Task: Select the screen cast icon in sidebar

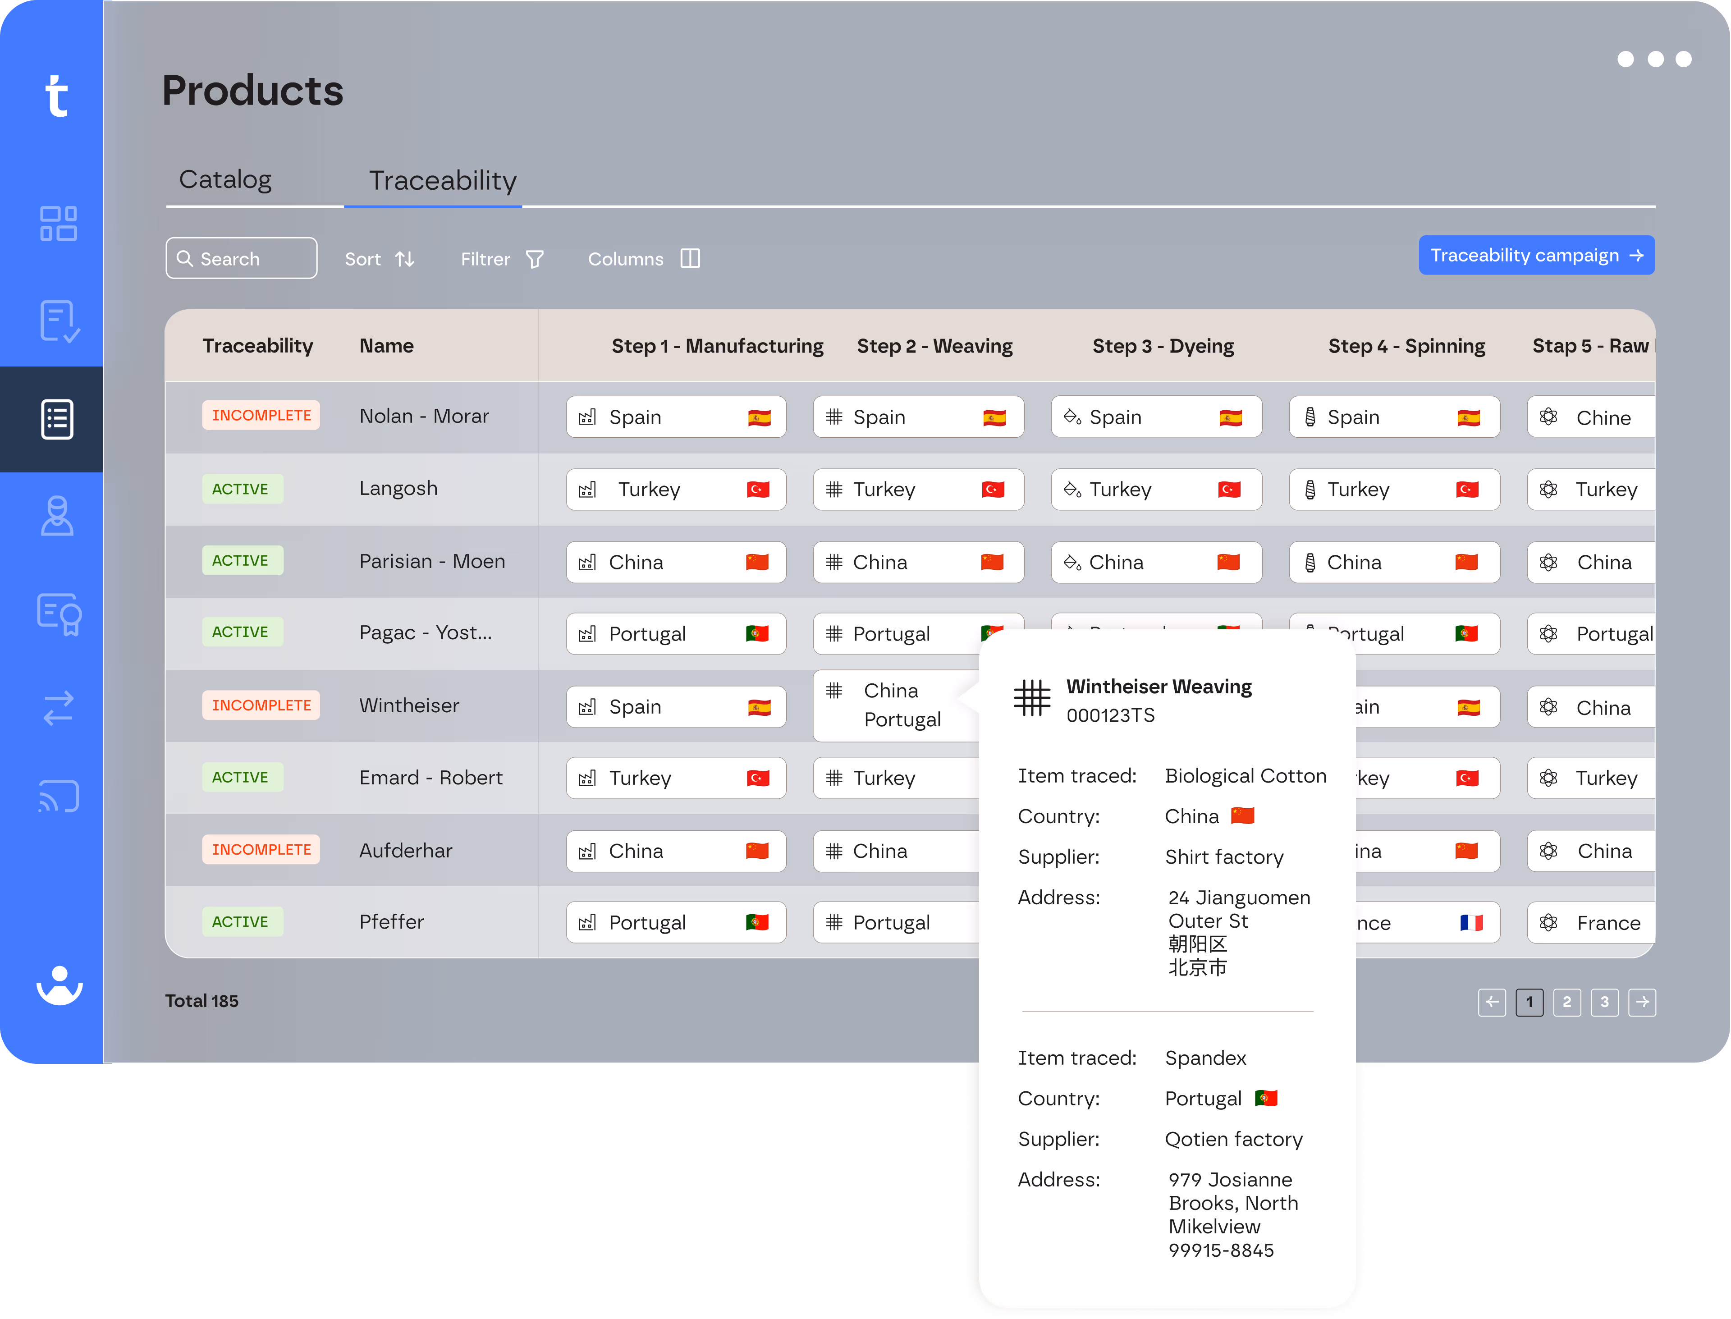Action: click(x=58, y=796)
